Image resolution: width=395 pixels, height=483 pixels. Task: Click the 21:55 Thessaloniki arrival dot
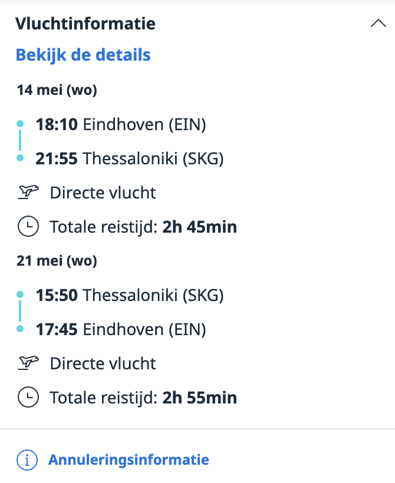coord(20,158)
